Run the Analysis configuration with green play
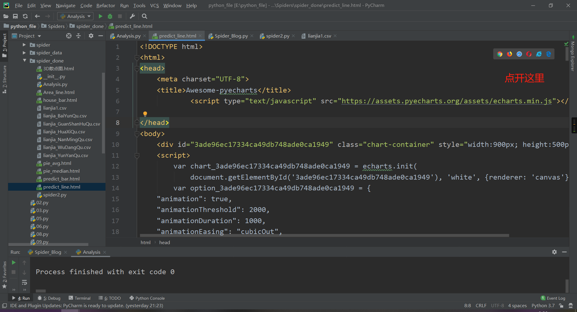Viewport: 577px width, 312px height. 101,16
